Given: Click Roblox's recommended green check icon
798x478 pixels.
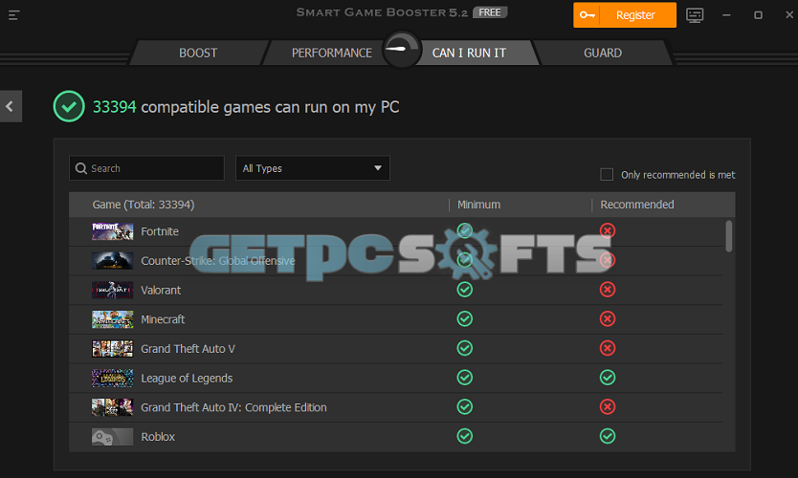Looking at the screenshot, I should [x=608, y=436].
